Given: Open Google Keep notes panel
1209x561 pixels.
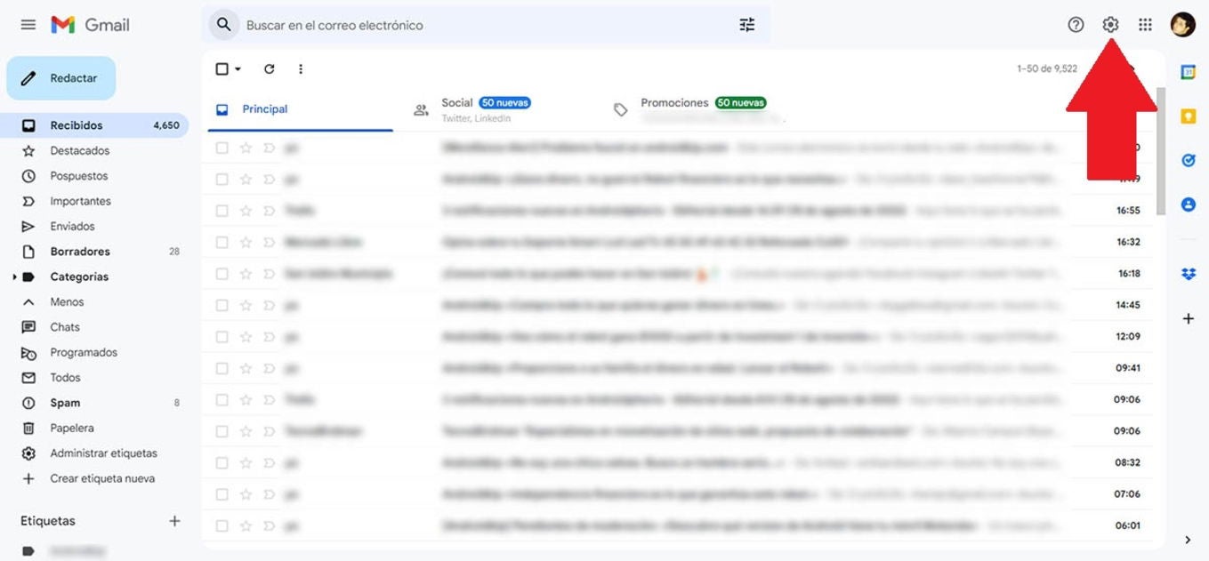Looking at the screenshot, I should click(x=1189, y=115).
